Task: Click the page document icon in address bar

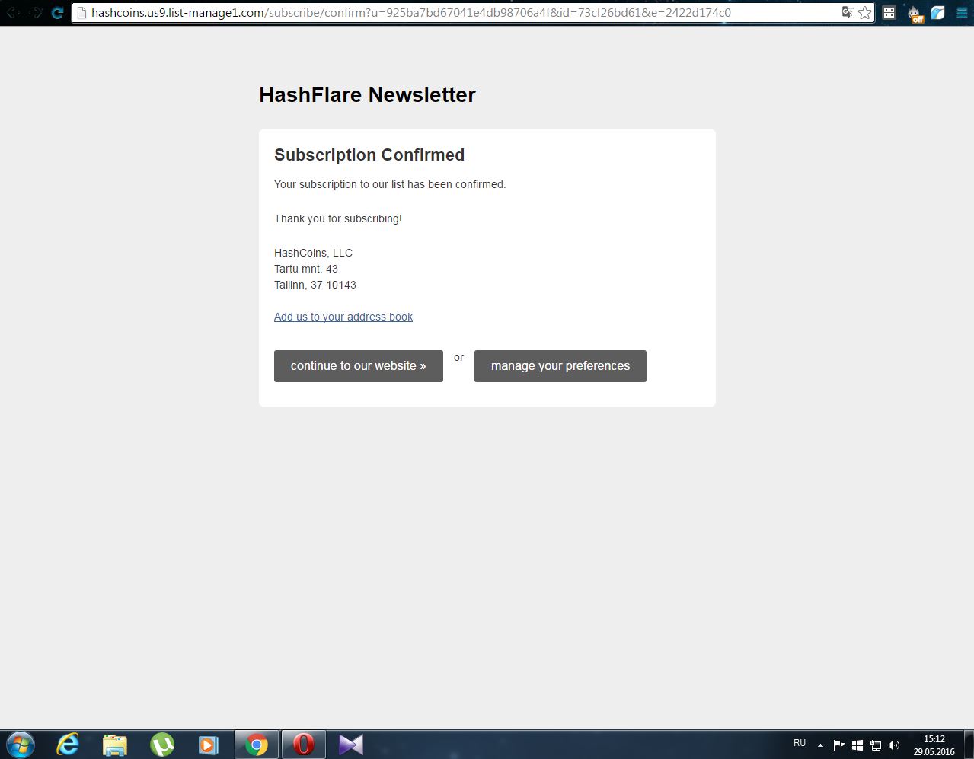Action: coord(81,12)
